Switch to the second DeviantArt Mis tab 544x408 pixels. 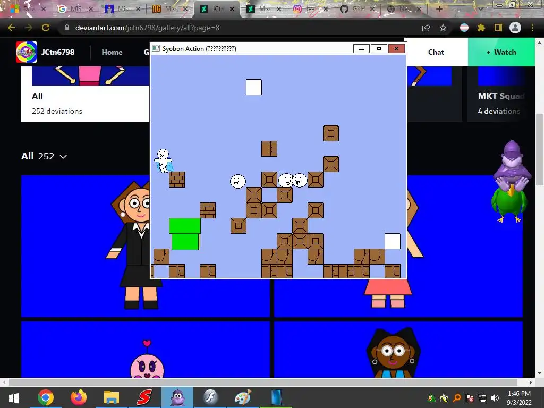(265, 9)
